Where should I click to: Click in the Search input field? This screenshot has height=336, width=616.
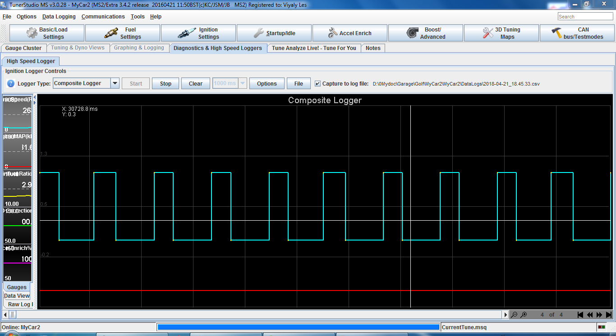(x=585, y=17)
